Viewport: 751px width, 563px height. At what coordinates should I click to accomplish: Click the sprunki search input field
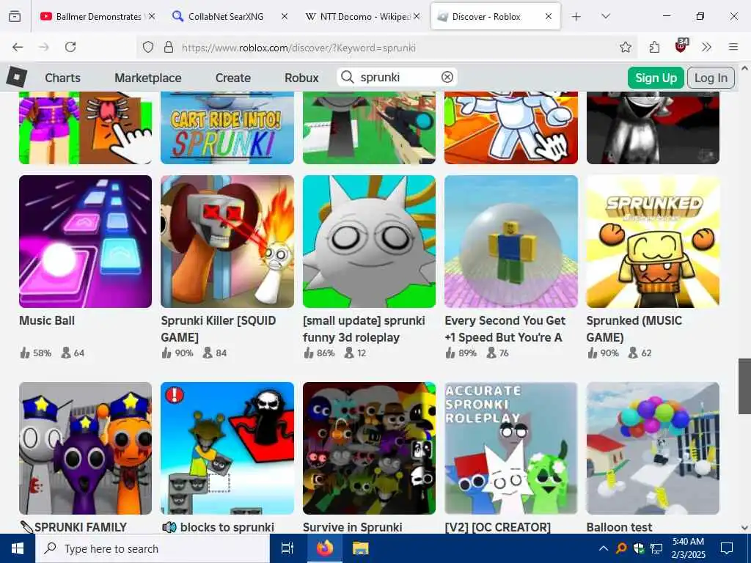click(398, 77)
